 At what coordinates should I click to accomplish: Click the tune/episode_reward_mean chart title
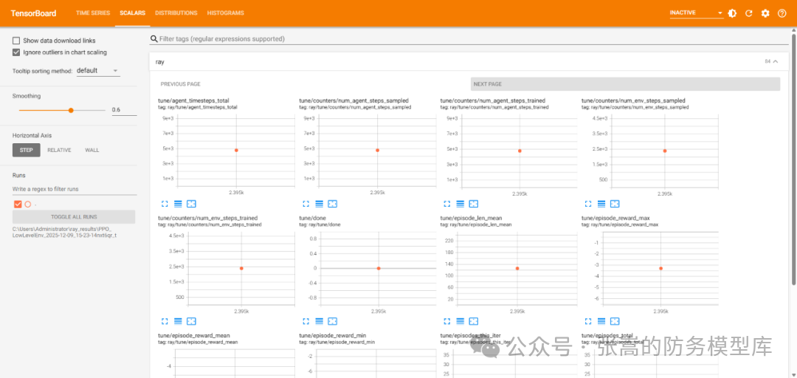pyautogui.click(x=194, y=336)
